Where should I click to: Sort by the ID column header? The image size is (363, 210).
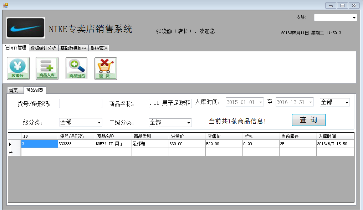pos(39,136)
